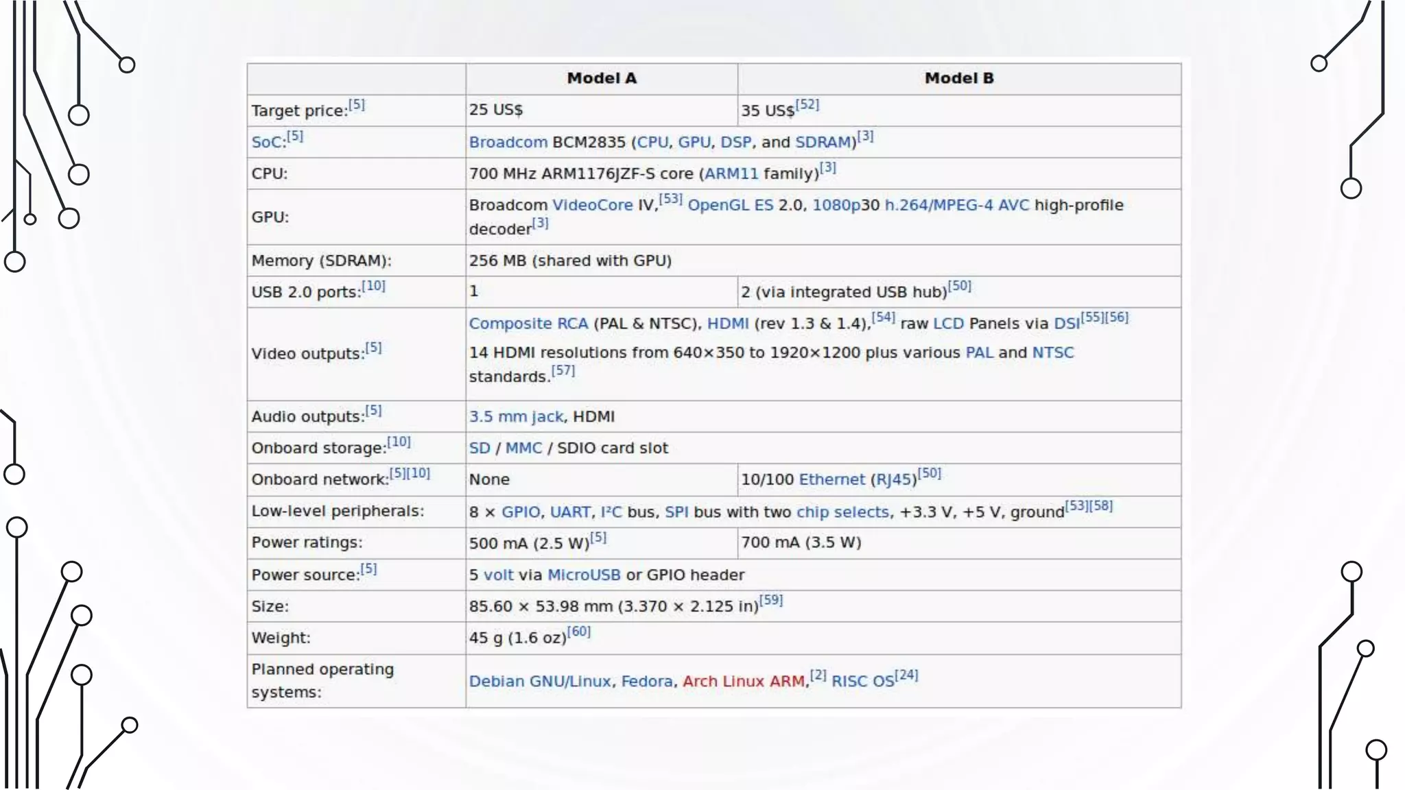Click the SoC link in the table
1405x790 pixels.
266,142
